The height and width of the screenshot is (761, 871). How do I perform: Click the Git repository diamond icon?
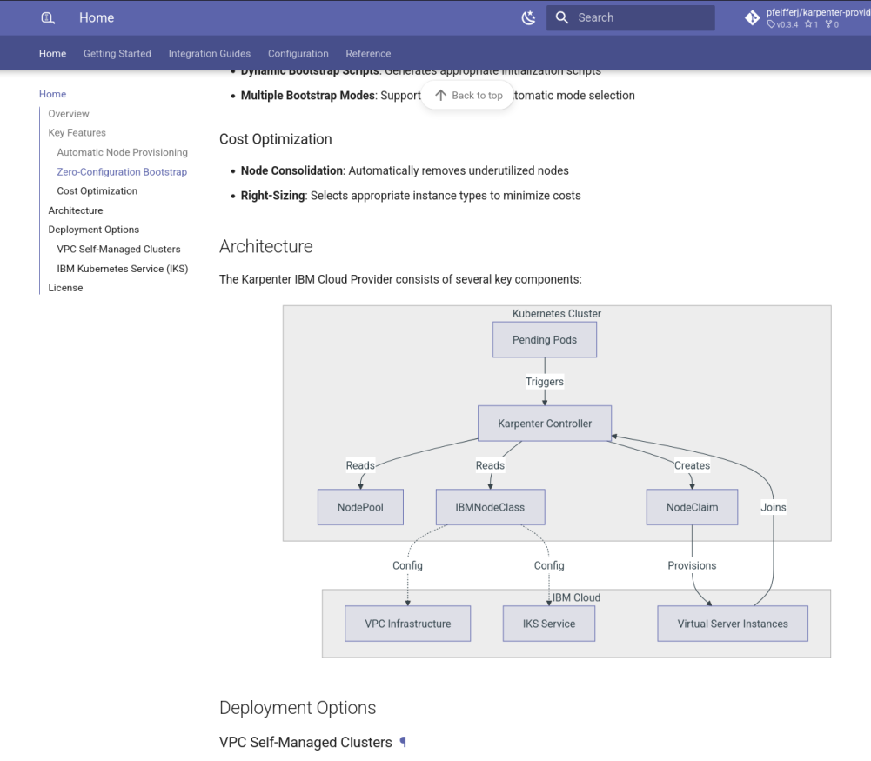click(753, 17)
